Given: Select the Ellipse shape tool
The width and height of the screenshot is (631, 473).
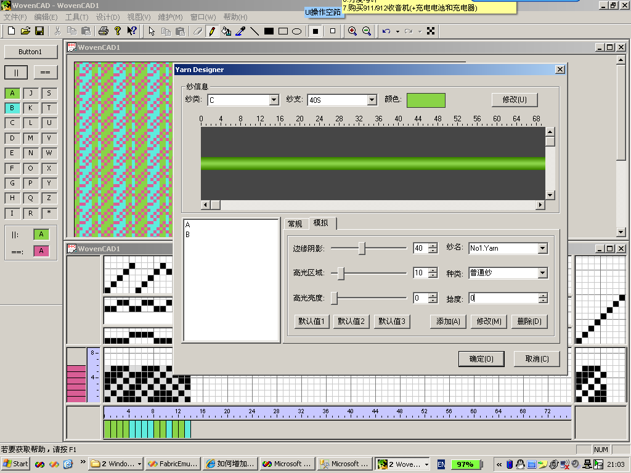Looking at the screenshot, I should pyautogui.click(x=296, y=31).
